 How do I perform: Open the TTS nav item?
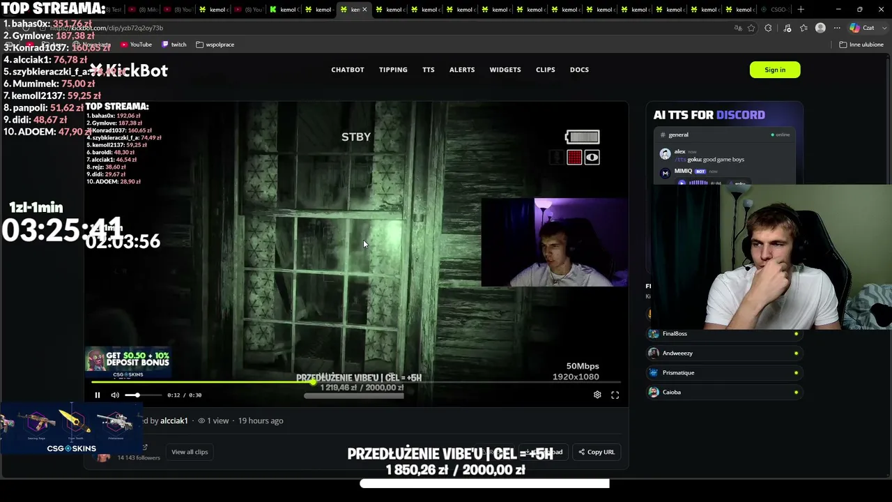click(x=429, y=70)
